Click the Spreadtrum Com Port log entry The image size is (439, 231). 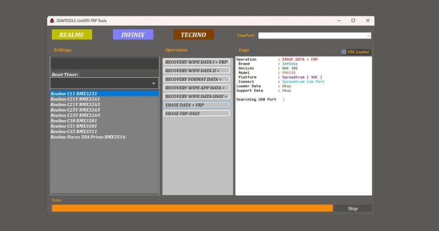click(x=303, y=82)
